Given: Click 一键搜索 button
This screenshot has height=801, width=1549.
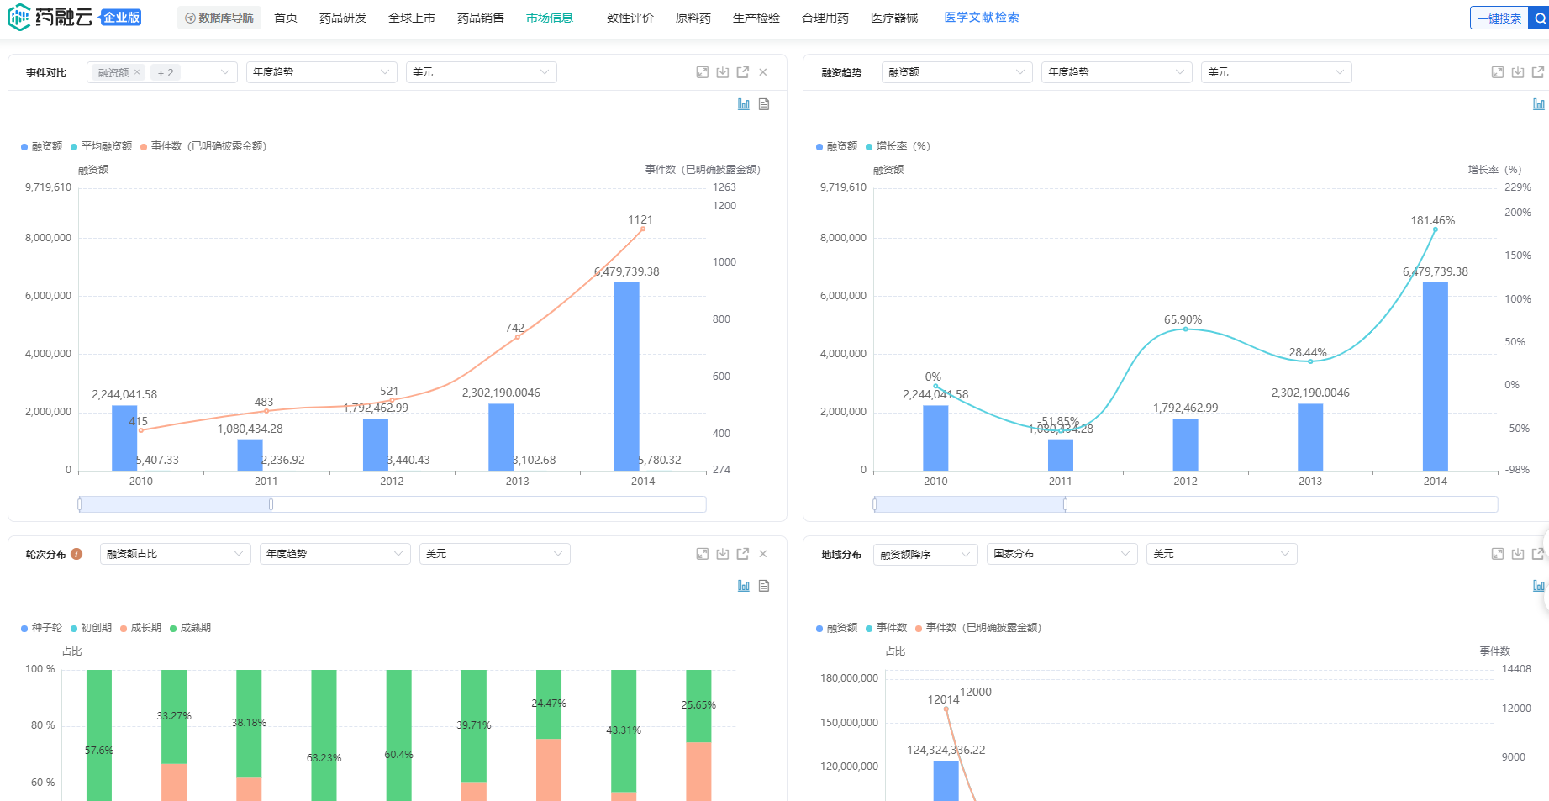Looking at the screenshot, I should tap(1499, 18).
